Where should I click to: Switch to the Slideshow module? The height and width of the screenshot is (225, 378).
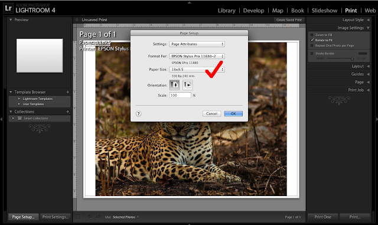[x=324, y=11]
